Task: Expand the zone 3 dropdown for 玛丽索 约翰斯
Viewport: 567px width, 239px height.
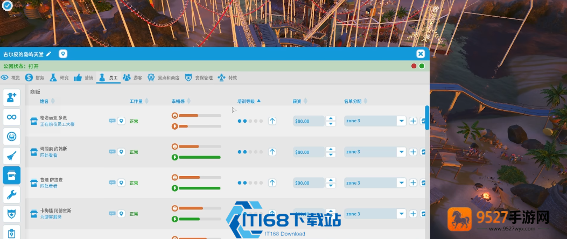Action: pos(401,152)
